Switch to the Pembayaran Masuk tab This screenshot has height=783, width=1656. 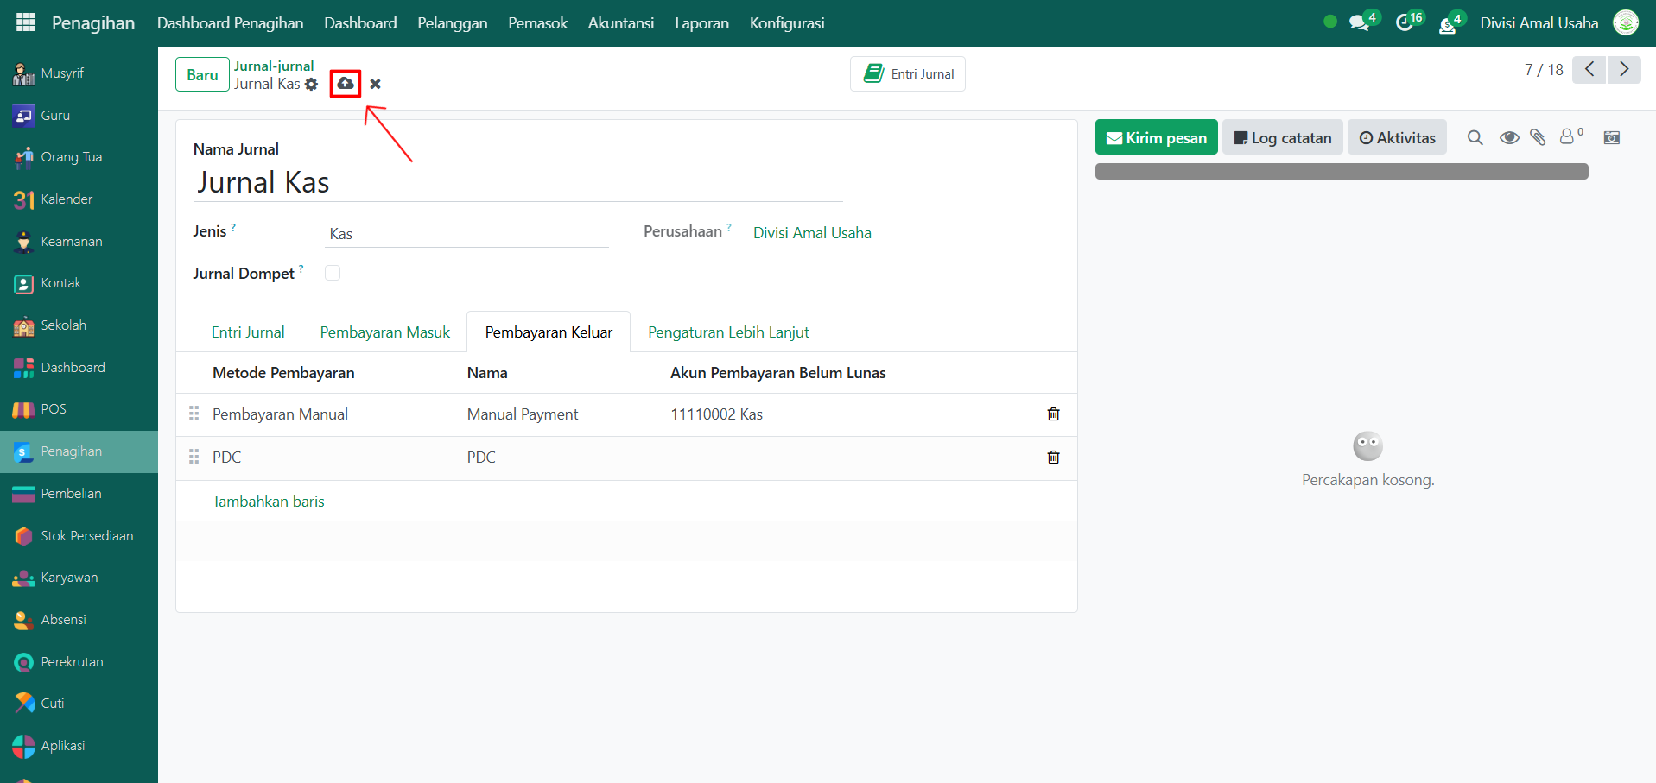click(384, 332)
